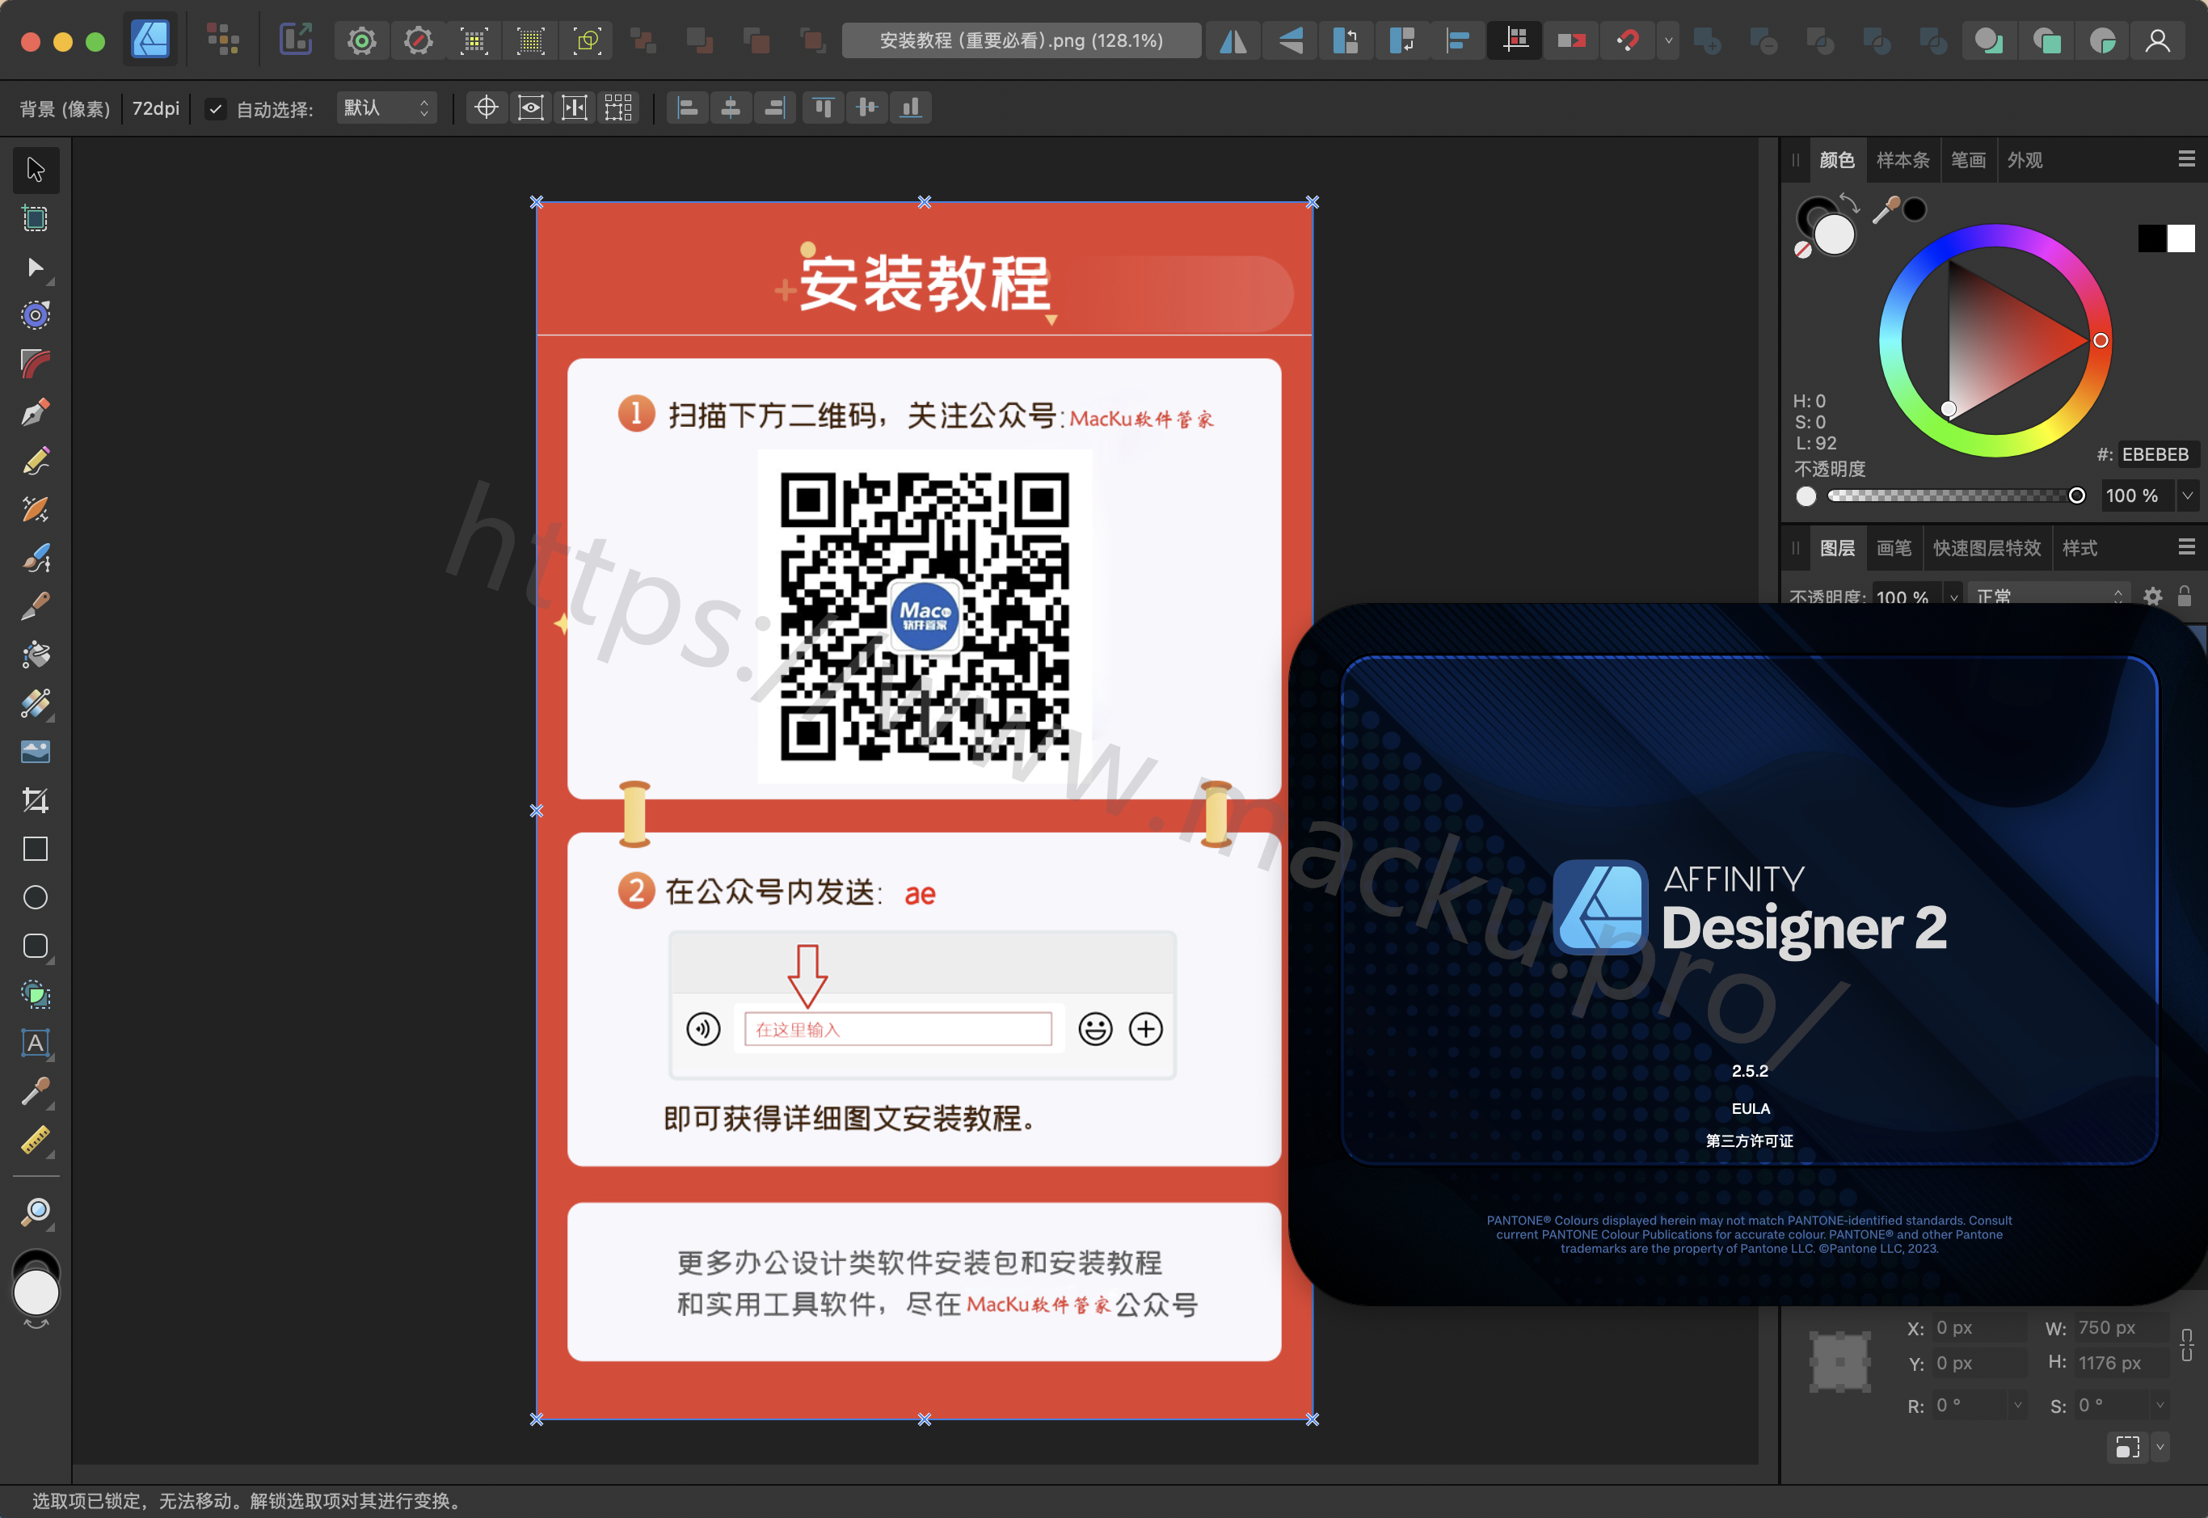Open rotation R value dropdown

coord(2017,1404)
